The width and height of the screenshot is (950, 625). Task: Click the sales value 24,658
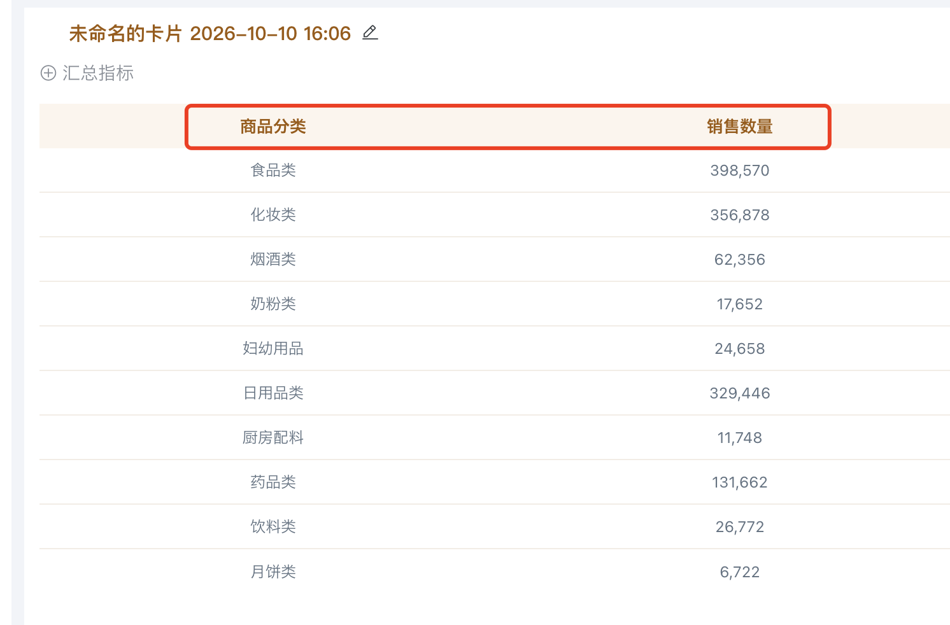(740, 349)
